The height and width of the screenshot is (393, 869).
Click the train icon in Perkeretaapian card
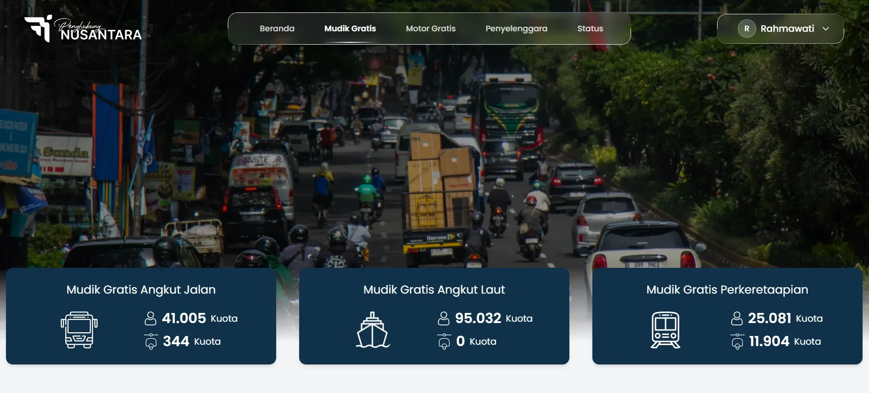pos(666,330)
